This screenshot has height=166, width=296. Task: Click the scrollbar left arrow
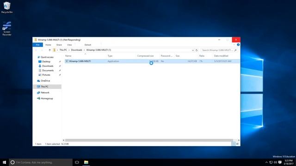[64, 140]
